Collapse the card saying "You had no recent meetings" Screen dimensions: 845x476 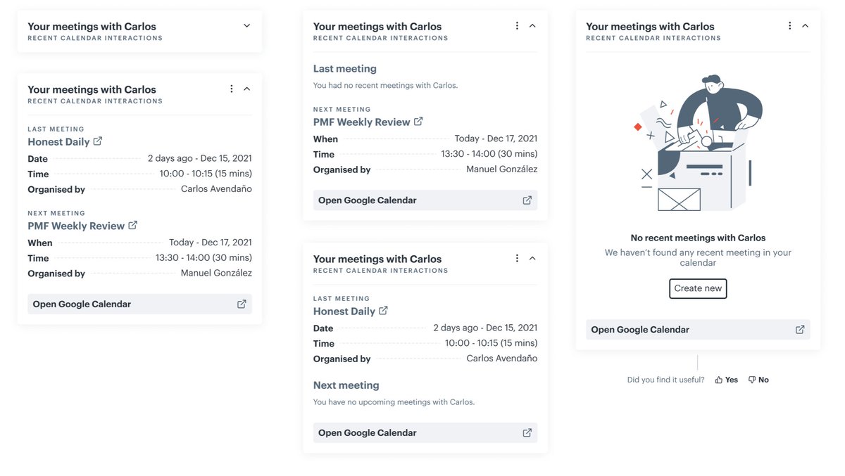(532, 26)
